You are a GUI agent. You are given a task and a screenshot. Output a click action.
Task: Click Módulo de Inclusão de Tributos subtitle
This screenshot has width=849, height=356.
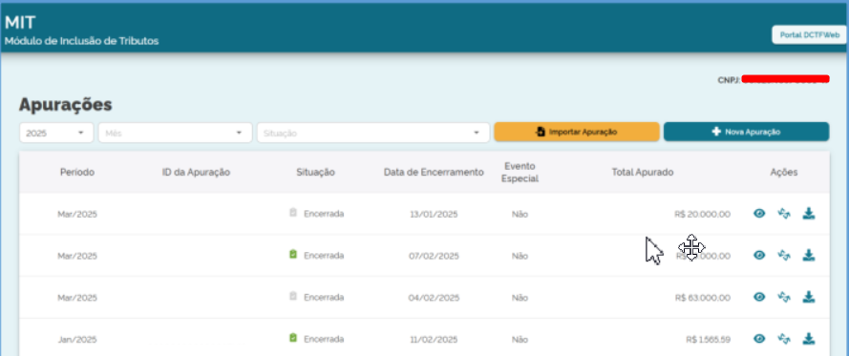point(82,41)
